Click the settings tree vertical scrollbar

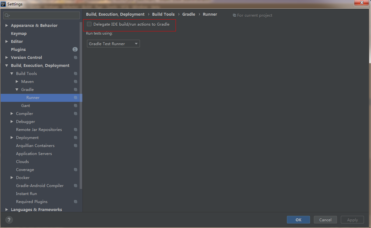[x=81, y=105]
